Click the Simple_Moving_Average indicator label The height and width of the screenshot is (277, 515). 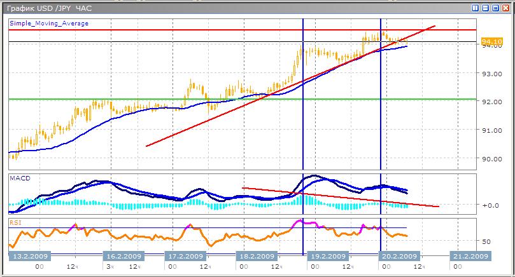(x=49, y=24)
